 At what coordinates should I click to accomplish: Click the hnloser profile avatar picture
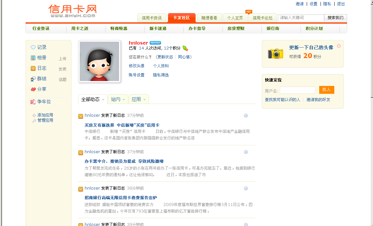[x=99, y=61]
